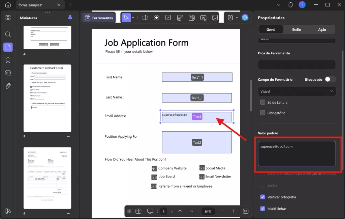Switch to the Ação tab
This screenshot has height=219, width=345.
322,29
